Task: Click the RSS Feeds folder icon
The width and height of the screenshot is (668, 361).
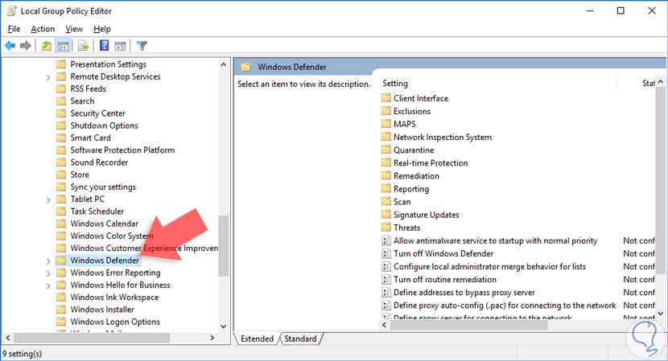Action: [x=61, y=88]
